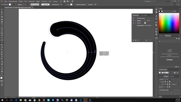Switch Libraries panel to list view
The height and width of the screenshot is (102, 181).
tap(179, 39)
